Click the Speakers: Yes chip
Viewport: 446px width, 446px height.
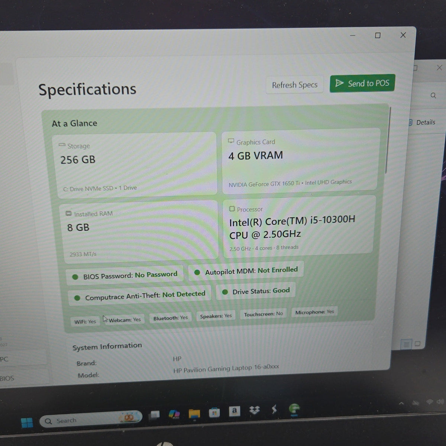click(216, 316)
